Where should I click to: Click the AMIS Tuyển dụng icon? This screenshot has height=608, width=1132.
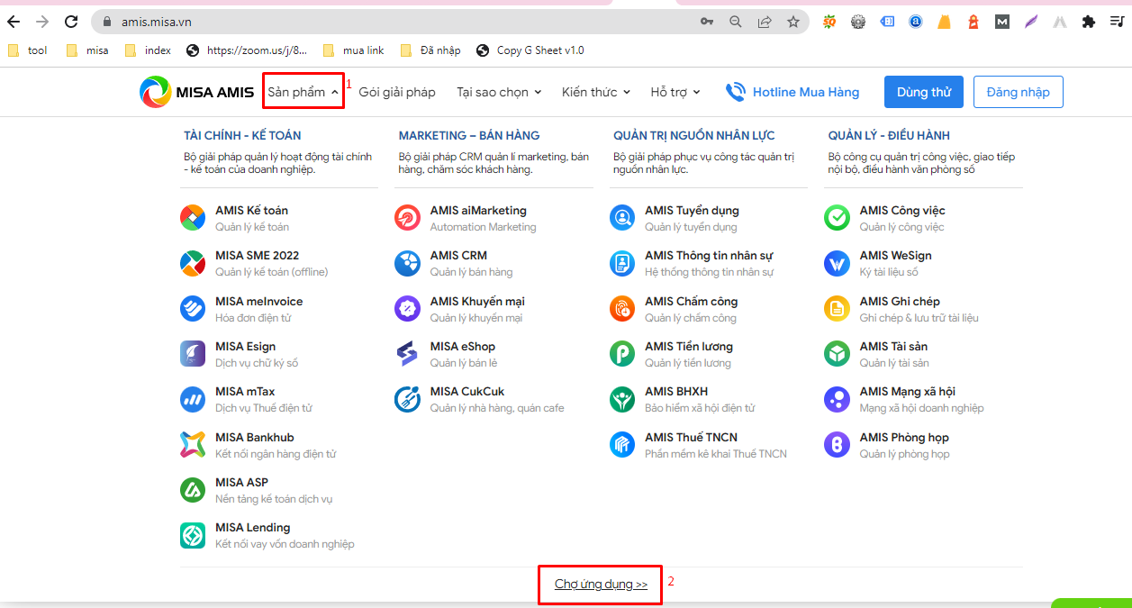(x=622, y=218)
